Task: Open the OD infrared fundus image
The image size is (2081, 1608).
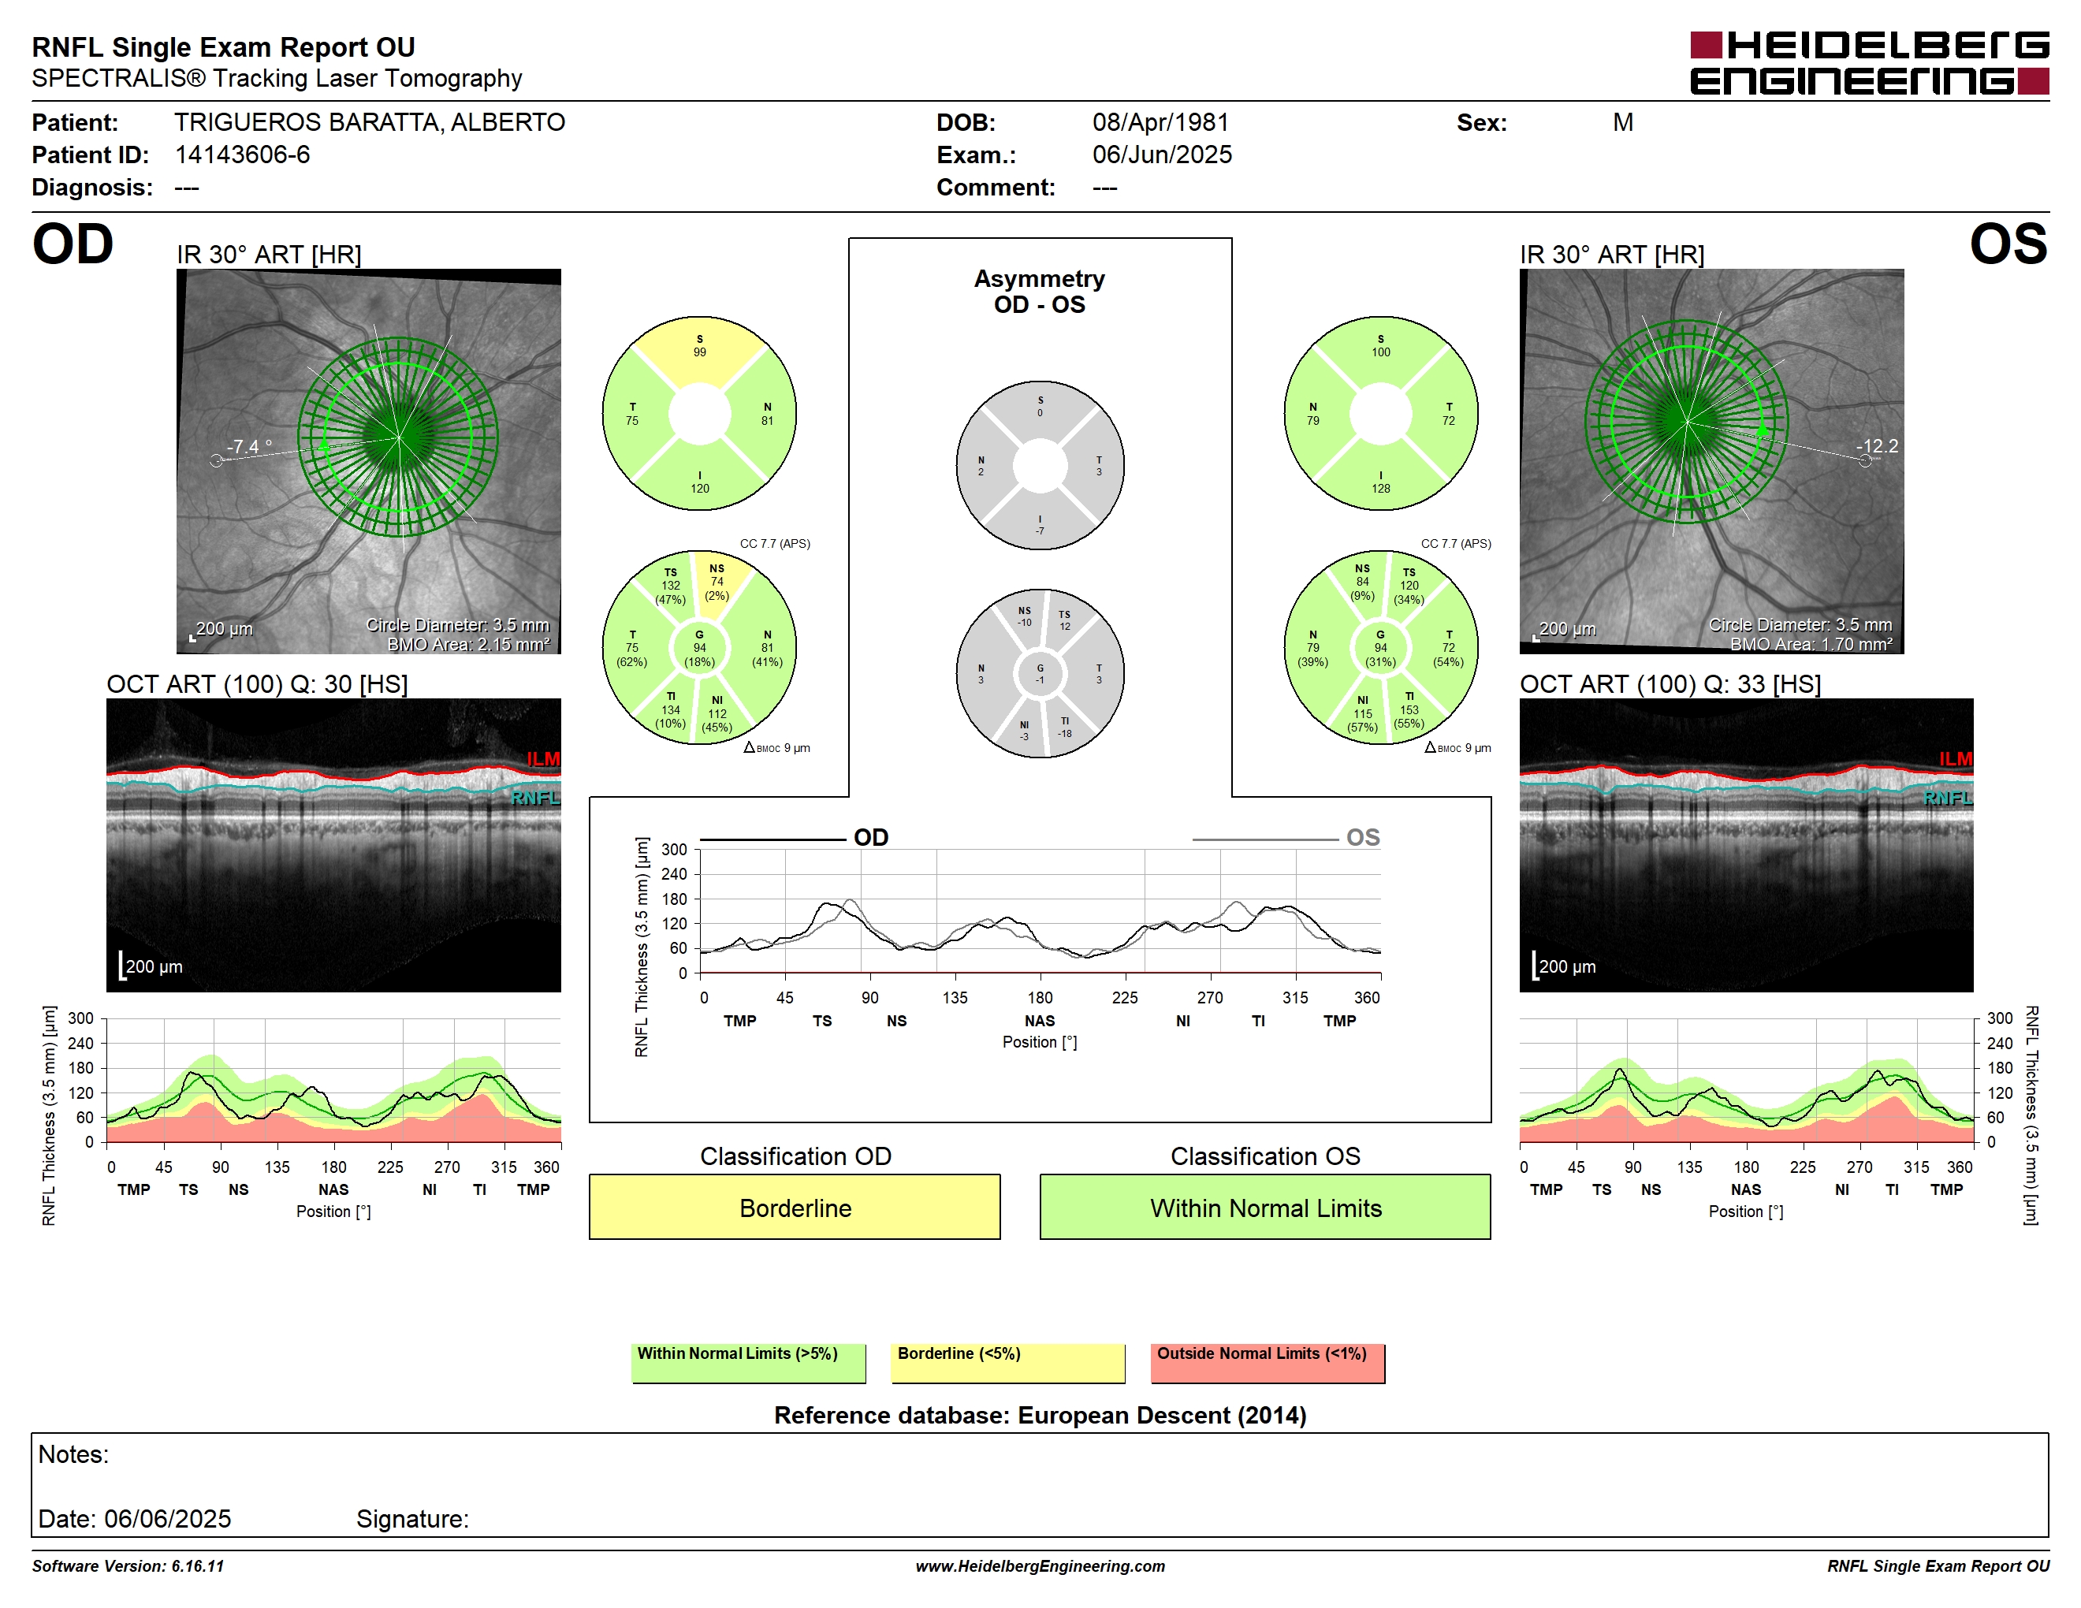Action: [x=369, y=461]
